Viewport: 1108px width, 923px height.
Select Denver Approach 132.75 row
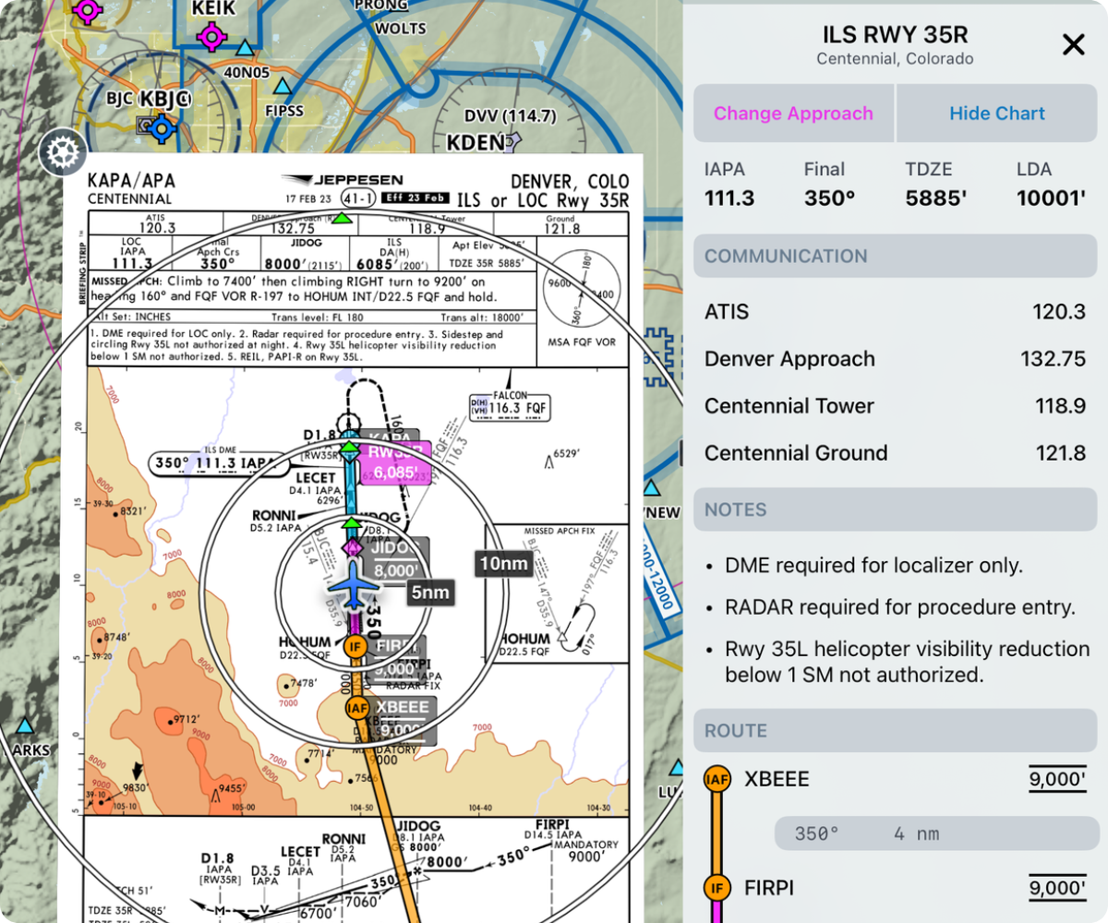point(895,359)
